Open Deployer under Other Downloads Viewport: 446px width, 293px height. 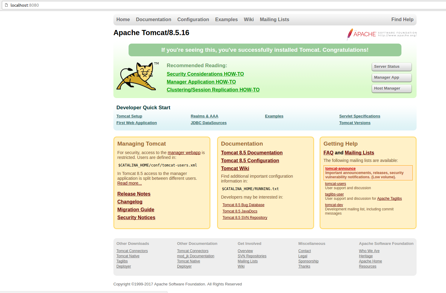[124, 266]
